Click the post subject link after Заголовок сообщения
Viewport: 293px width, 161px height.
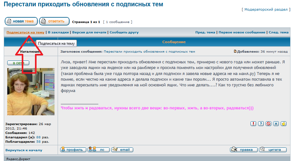(149, 52)
